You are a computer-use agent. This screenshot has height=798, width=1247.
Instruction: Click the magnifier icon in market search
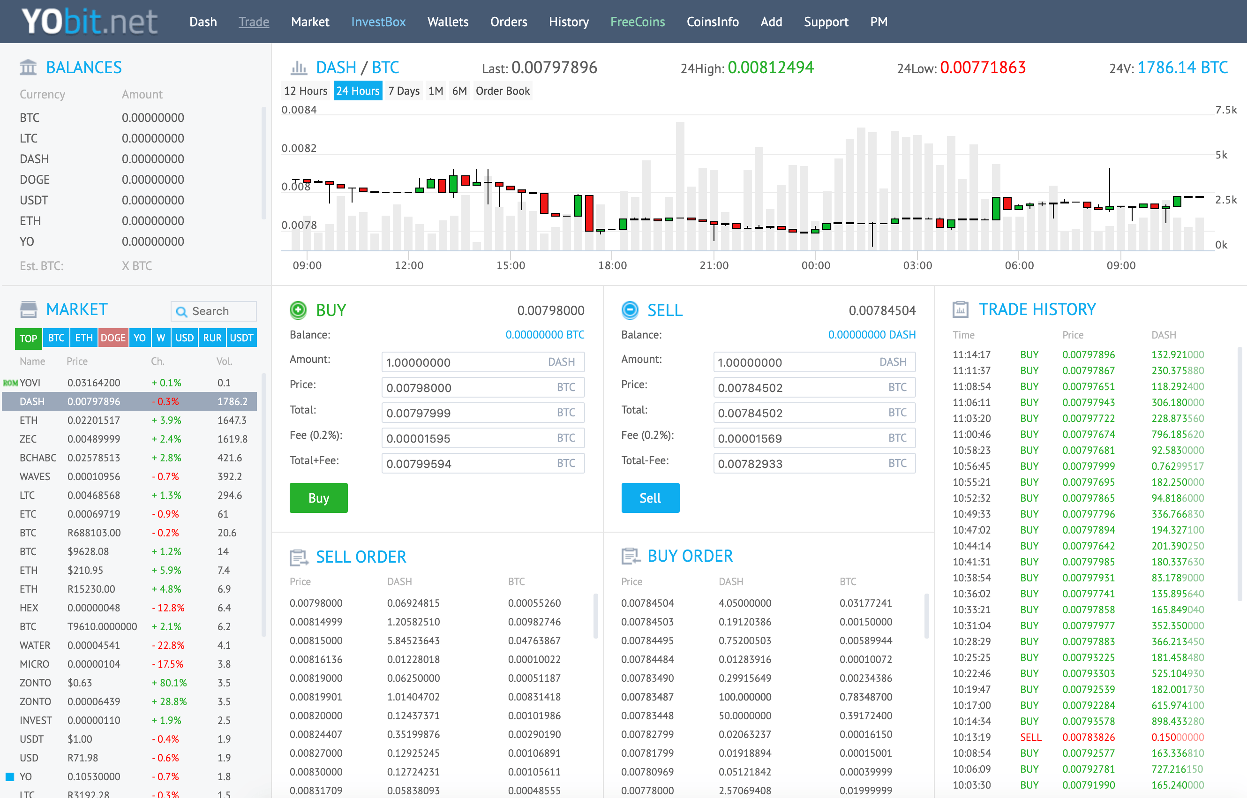pos(181,311)
